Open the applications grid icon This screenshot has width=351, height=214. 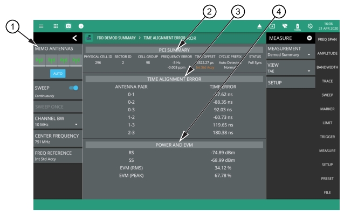(56, 26)
